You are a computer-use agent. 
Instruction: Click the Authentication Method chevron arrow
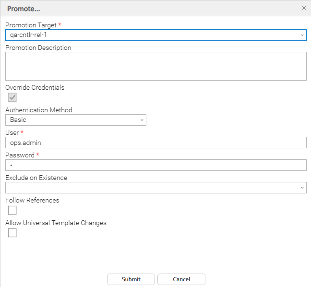click(x=142, y=120)
